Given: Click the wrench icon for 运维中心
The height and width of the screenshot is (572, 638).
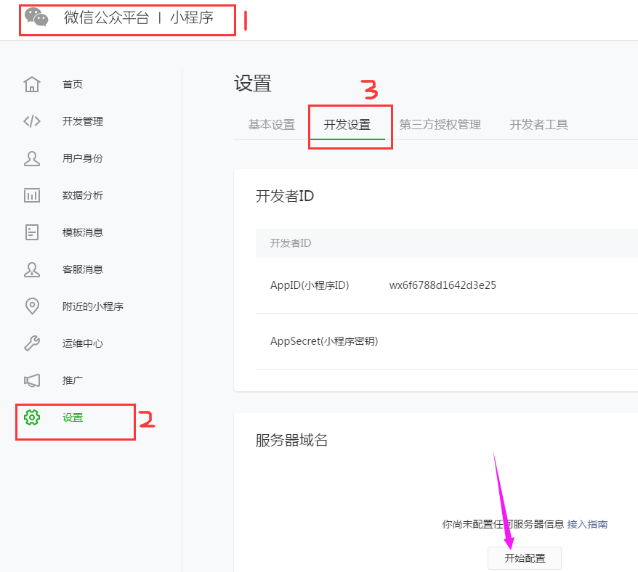Looking at the screenshot, I should tap(32, 343).
